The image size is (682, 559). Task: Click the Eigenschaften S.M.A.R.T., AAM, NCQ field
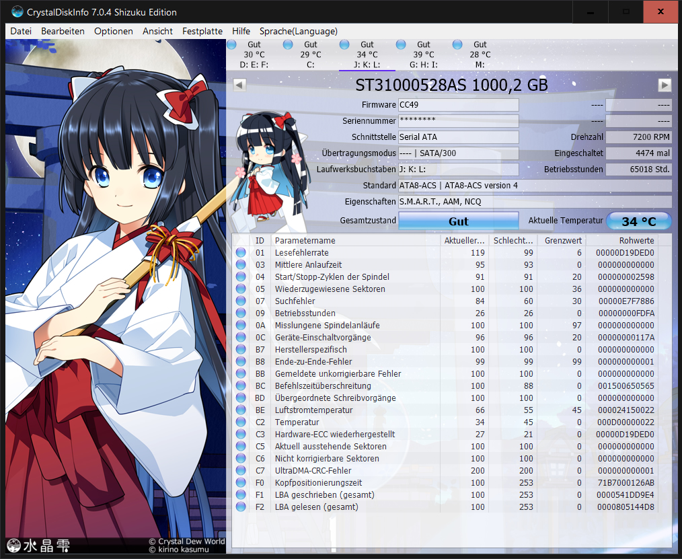[535, 201]
